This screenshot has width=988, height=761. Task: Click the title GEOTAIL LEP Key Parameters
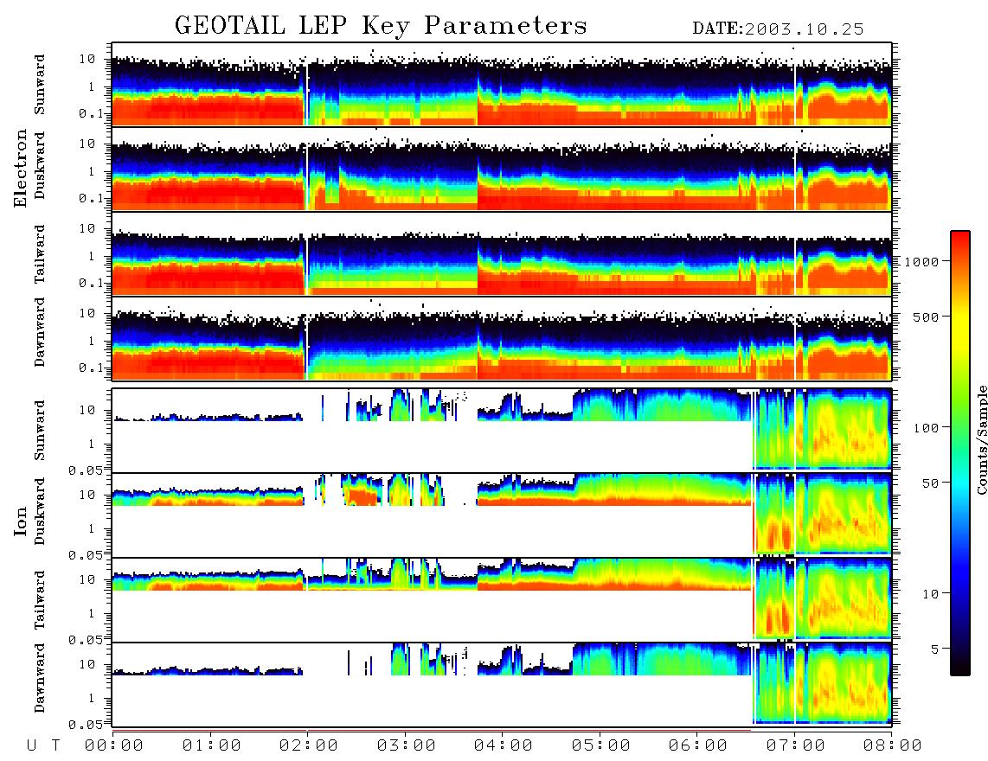point(381,27)
